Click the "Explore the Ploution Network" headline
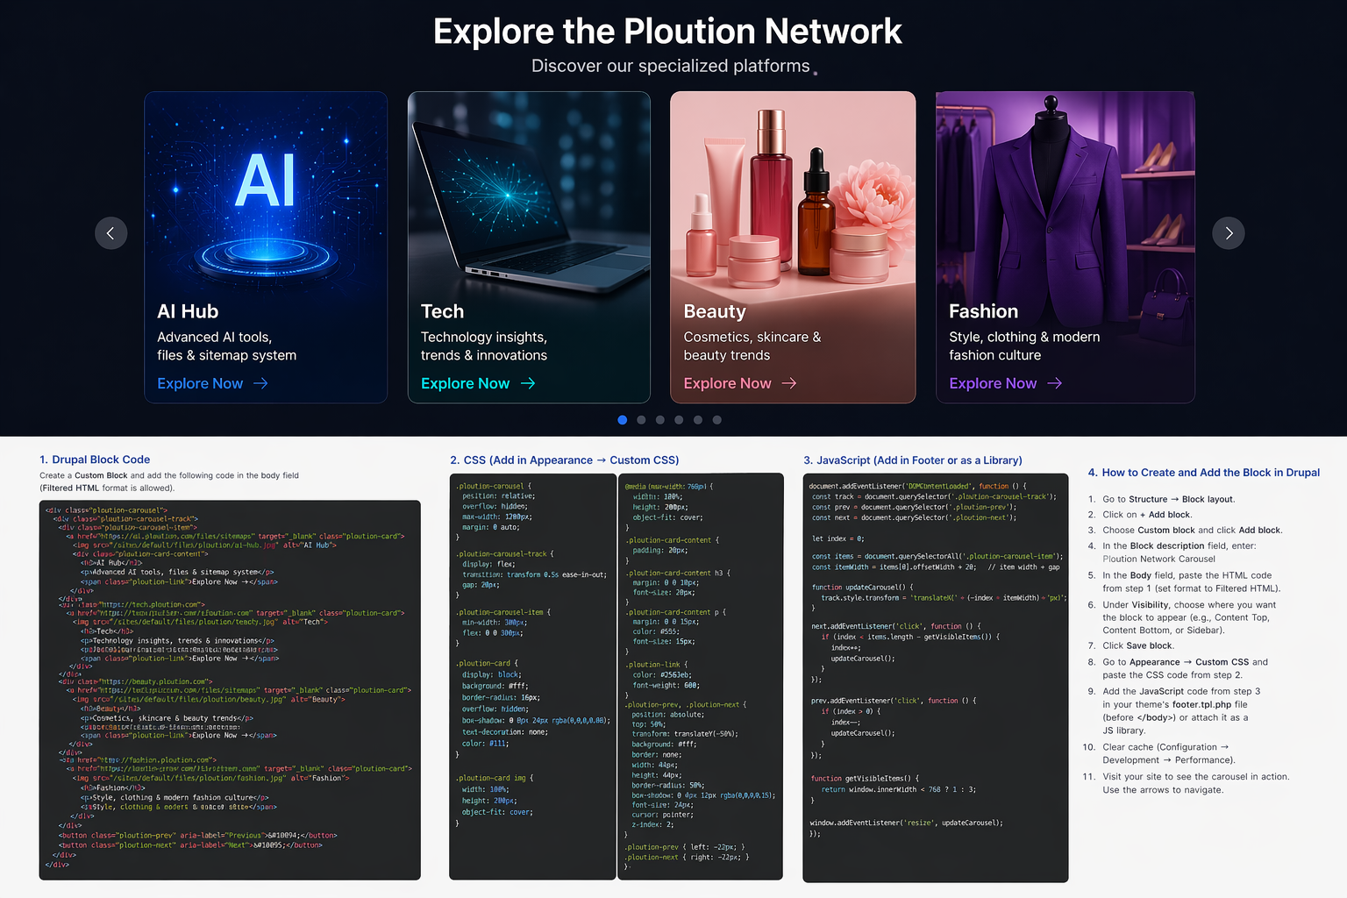This screenshot has height=898, width=1347. pos(667,32)
